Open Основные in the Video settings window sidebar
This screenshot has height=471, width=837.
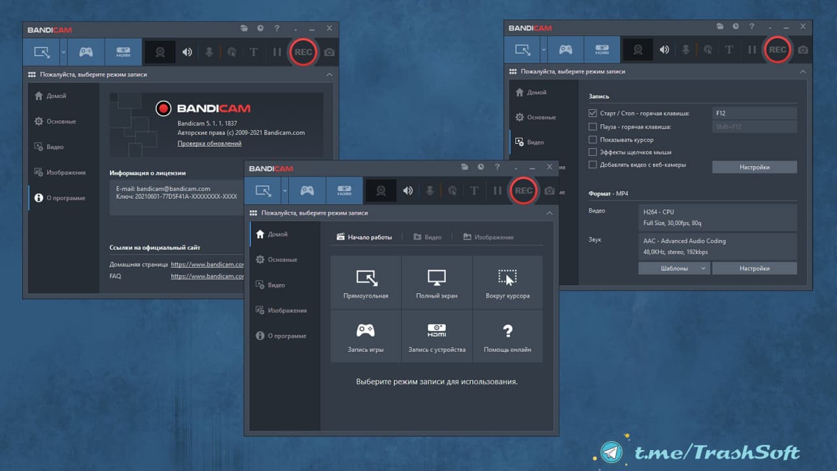[544, 117]
